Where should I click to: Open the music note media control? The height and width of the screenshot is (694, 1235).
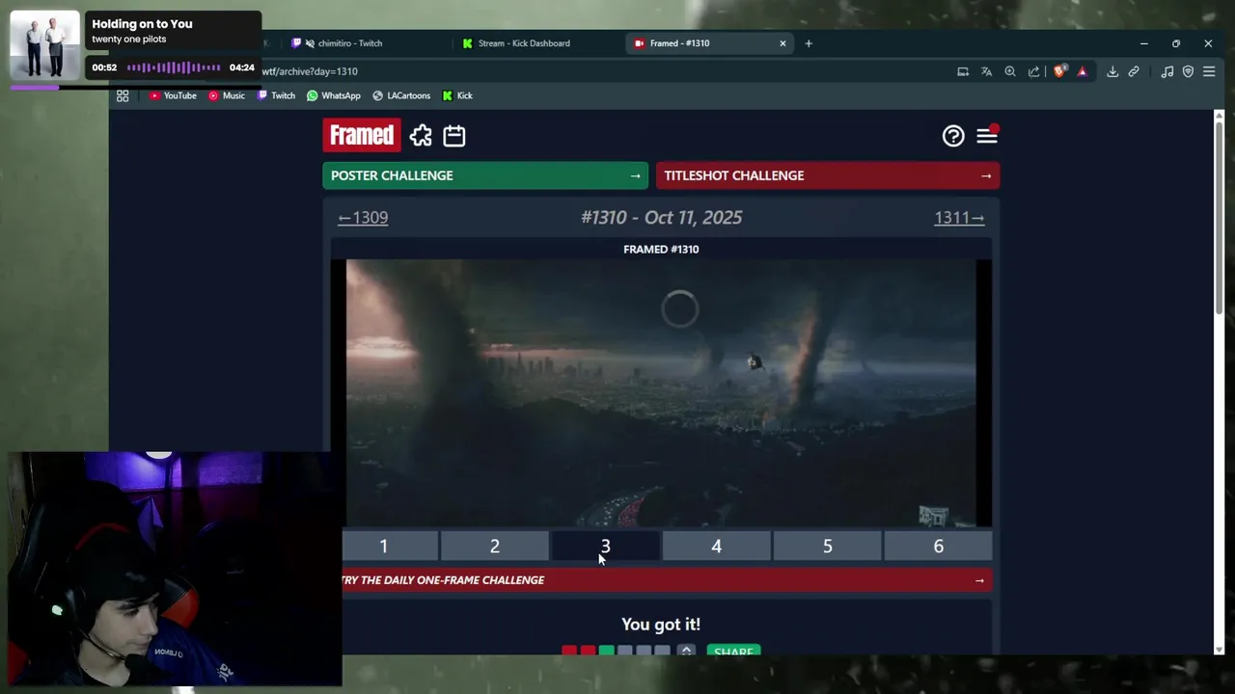coord(1167,71)
